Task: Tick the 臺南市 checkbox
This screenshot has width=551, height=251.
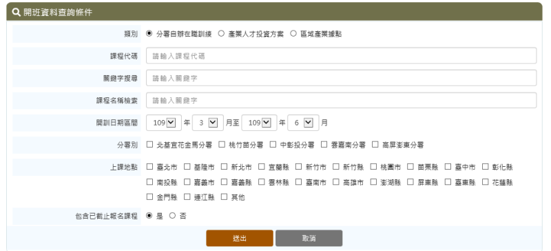Action: click(x=299, y=181)
